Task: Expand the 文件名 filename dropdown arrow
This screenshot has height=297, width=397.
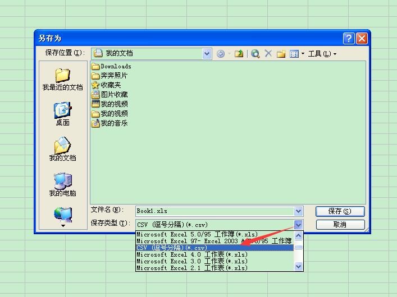Action: click(x=298, y=211)
